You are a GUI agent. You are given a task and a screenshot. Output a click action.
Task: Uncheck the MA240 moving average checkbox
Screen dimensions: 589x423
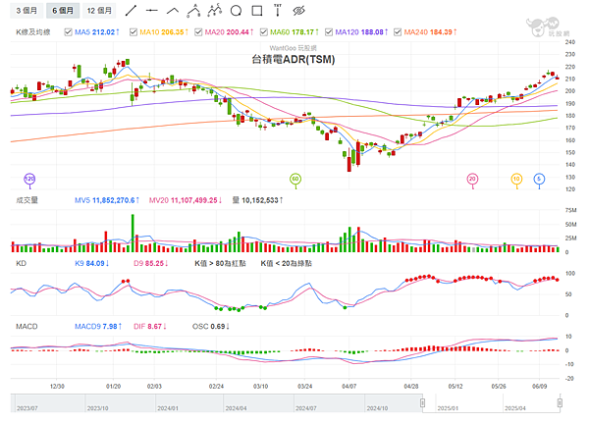[398, 32]
